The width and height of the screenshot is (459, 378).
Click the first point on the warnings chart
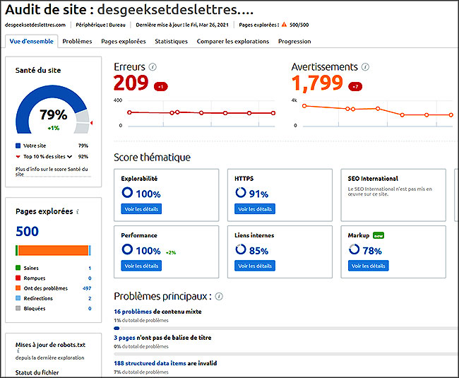coord(304,106)
